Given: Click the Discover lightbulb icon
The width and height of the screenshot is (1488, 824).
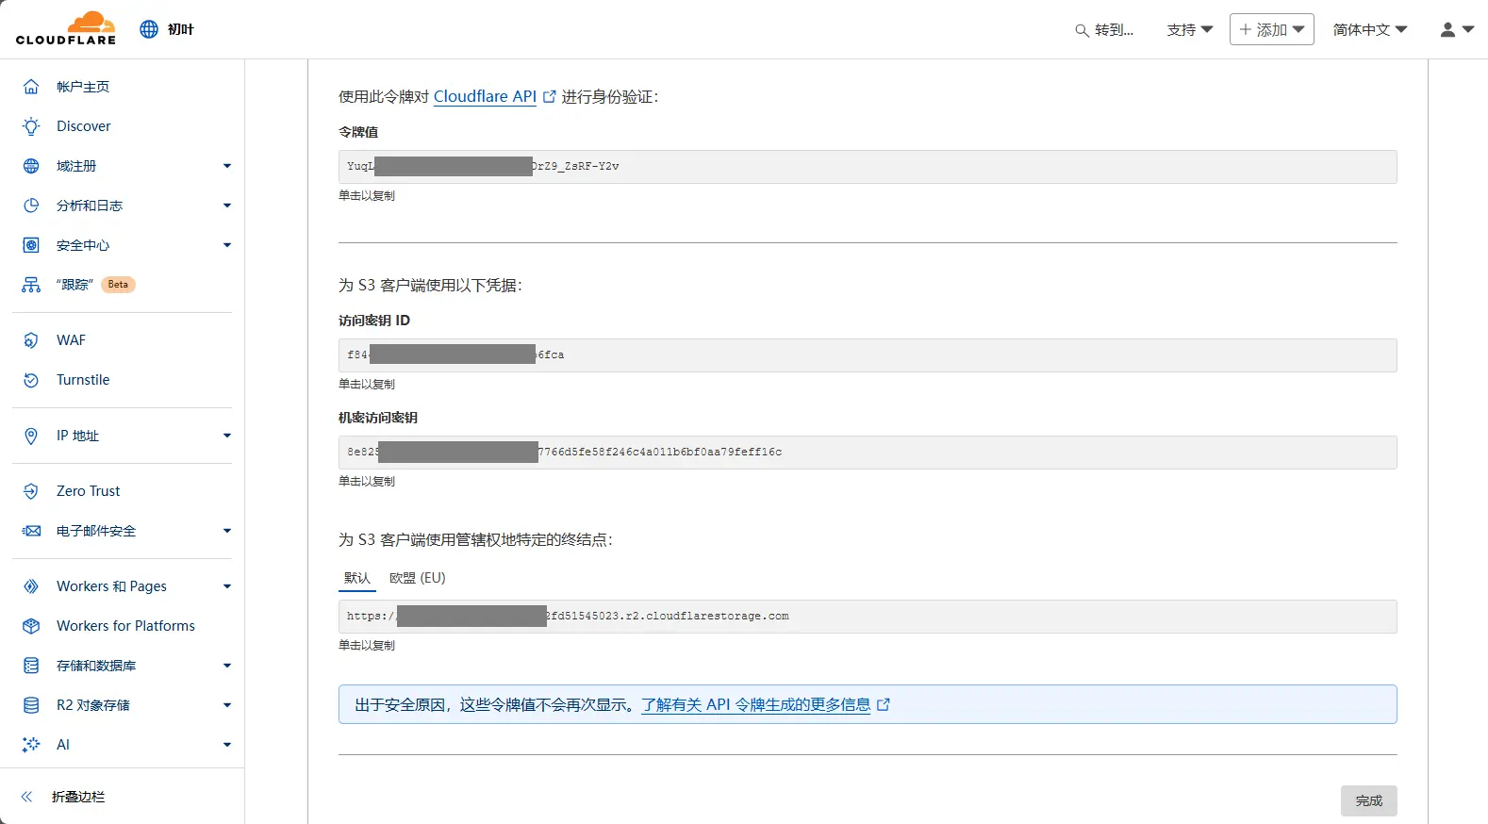Looking at the screenshot, I should click(31, 126).
